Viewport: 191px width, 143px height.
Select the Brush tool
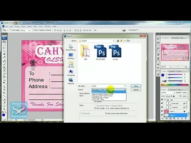(x=4, y=64)
